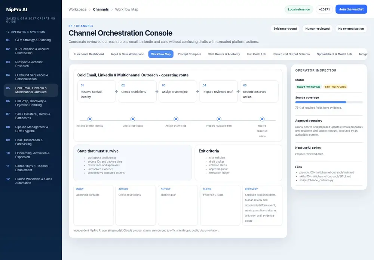The height and width of the screenshot is (260, 374).
Task: Click the RECOVERY card
Action: [x=262, y=205]
